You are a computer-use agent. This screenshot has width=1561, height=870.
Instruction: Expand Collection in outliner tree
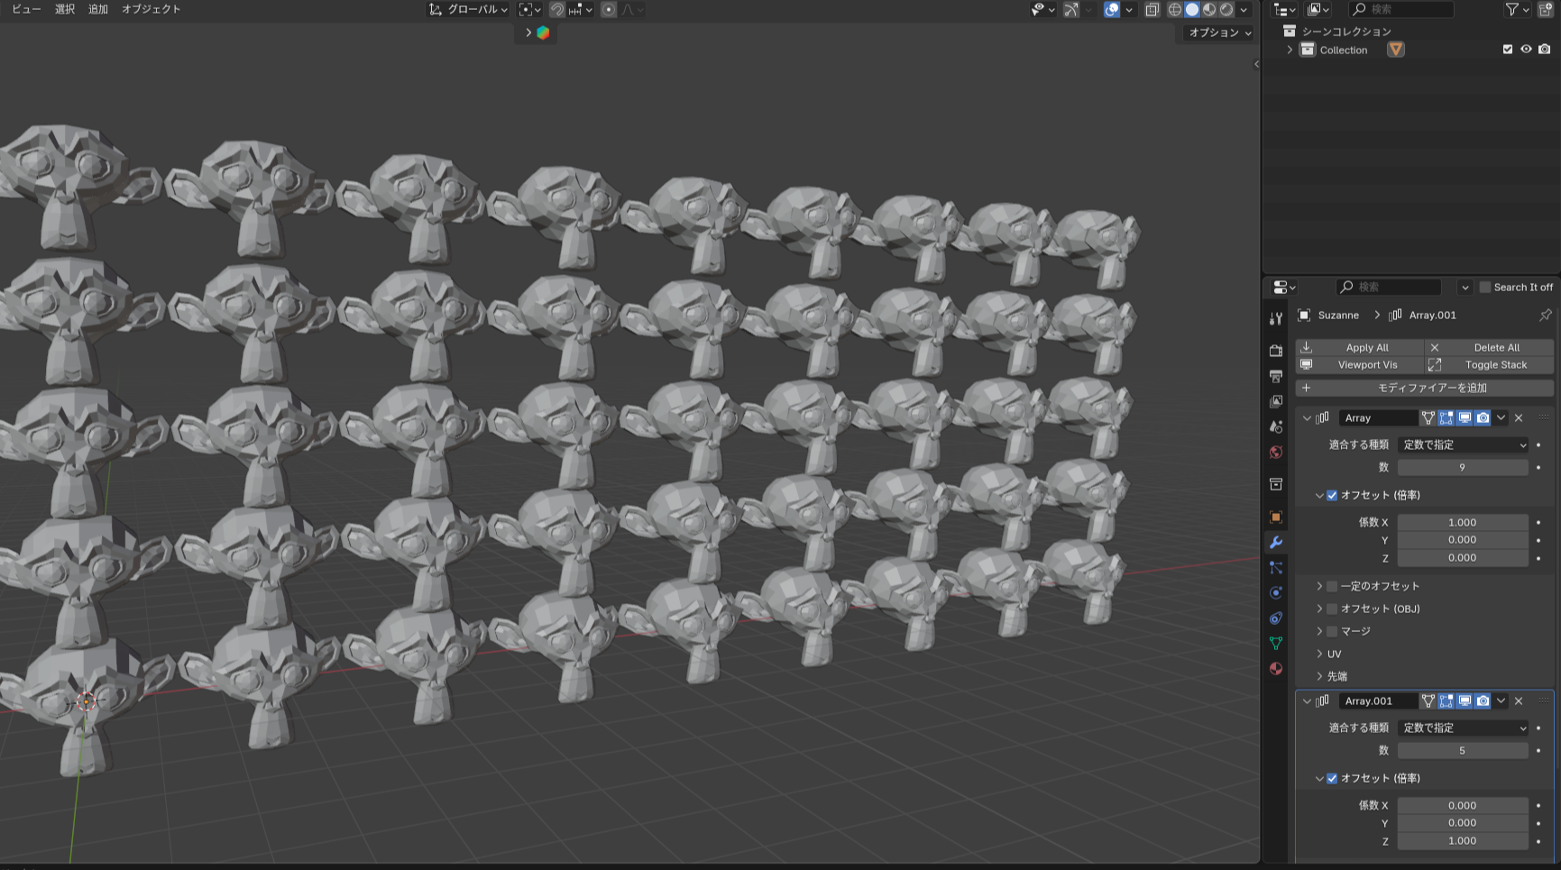pyautogui.click(x=1290, y=50)
